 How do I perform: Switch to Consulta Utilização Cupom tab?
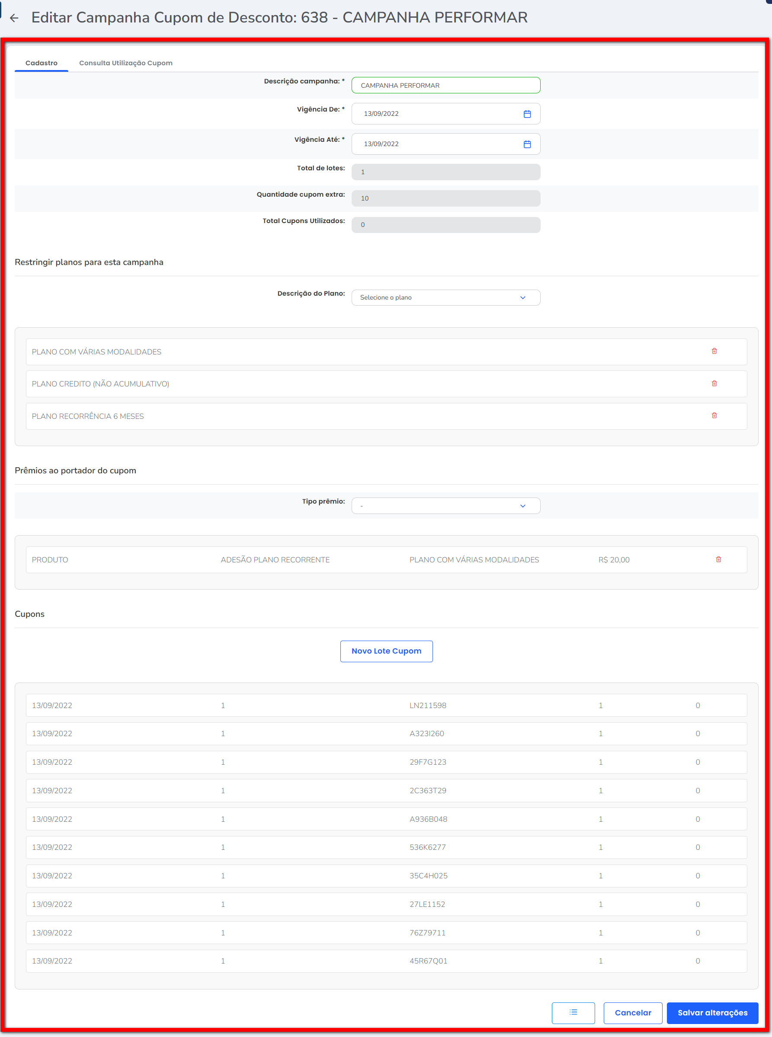click(x=125, y=63)
